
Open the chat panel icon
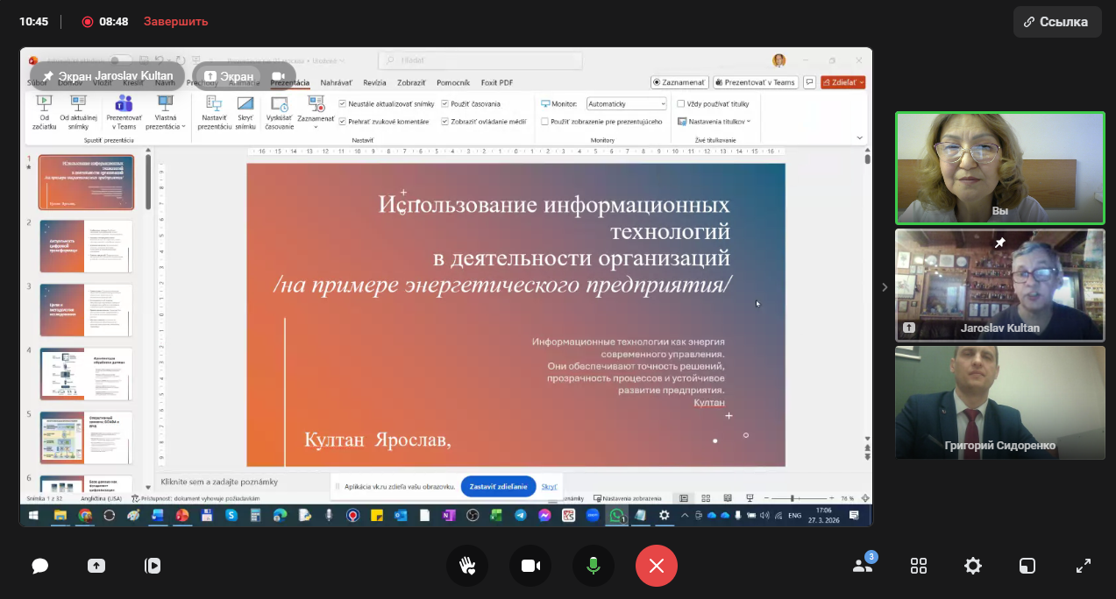tap(39, 566)
